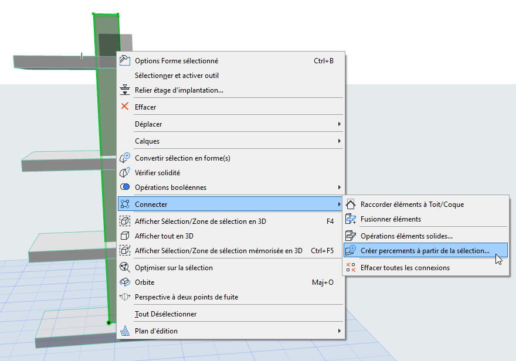516x361 pixels.
Task: Click the Afficher Sélection mémorisée en 3D icon
Action: point(125,250)
